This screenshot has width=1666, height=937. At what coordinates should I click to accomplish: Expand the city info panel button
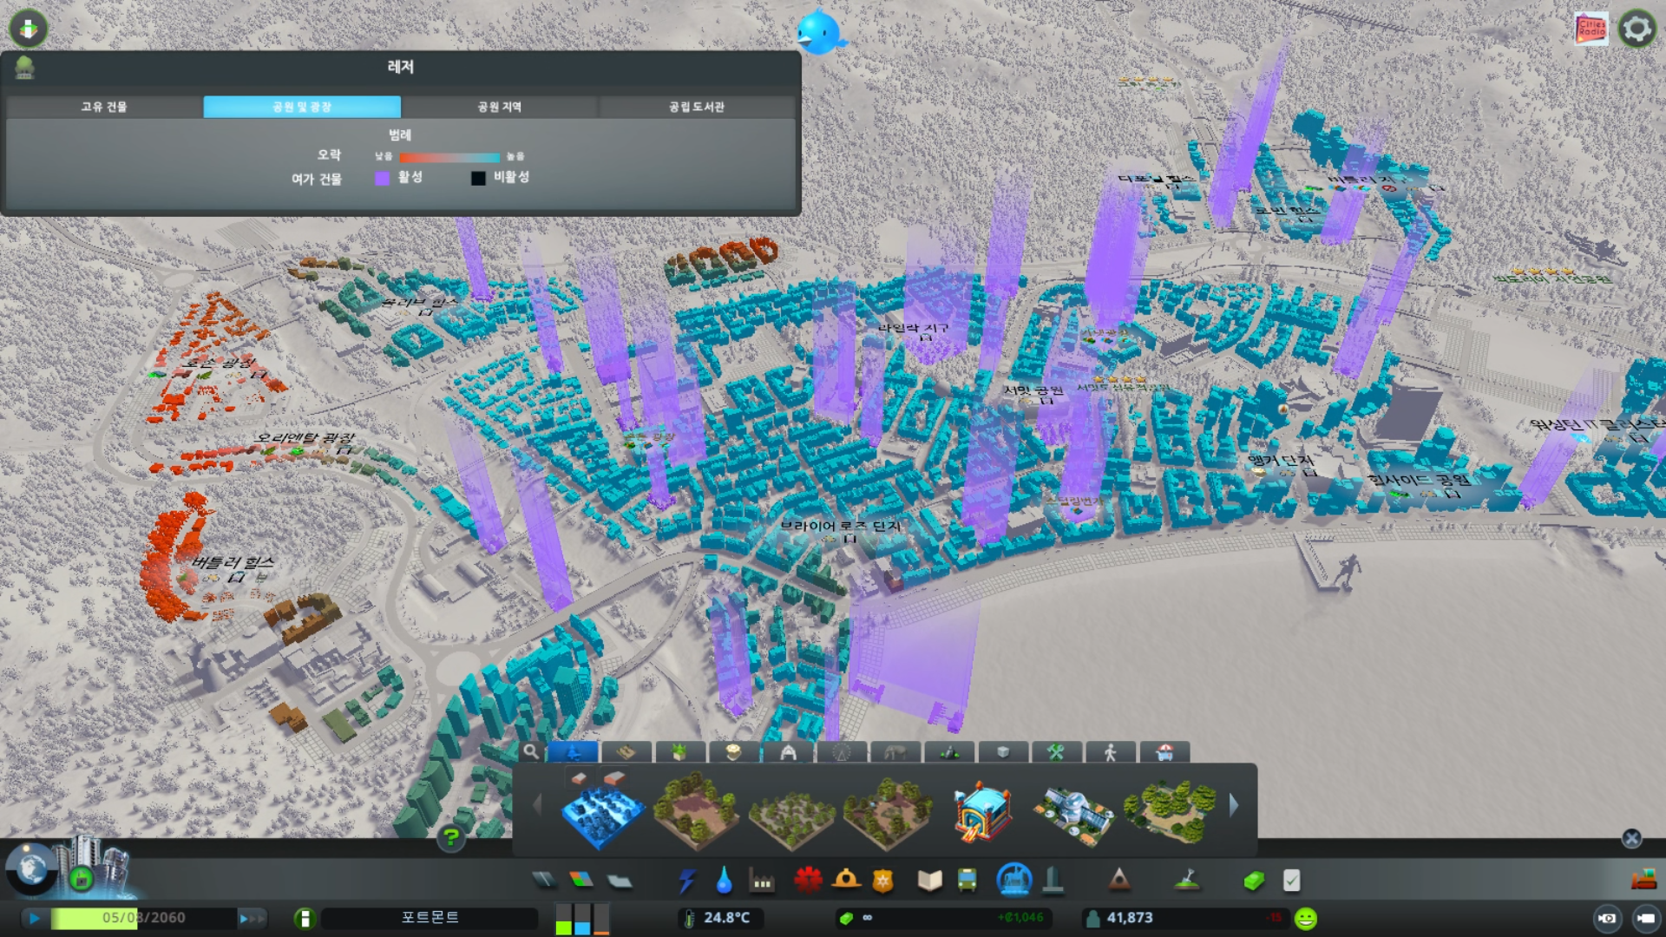pos(305,918)
